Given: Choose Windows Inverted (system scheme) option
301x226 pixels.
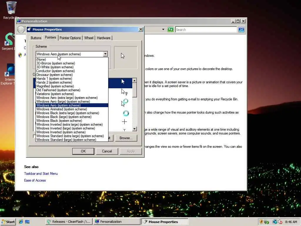Looking at the screenshot, I should coord(72,132).
